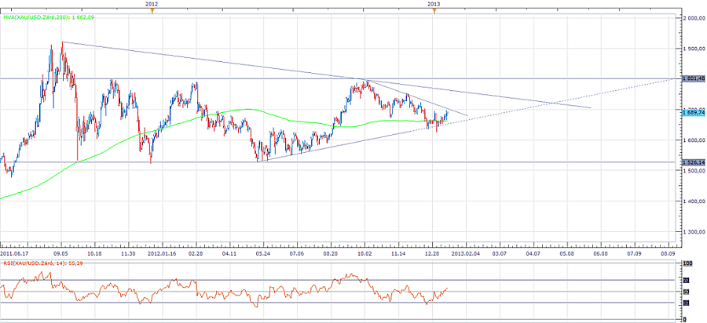
Task: Click the 05.24 date axis label
Action: [263, 253]
